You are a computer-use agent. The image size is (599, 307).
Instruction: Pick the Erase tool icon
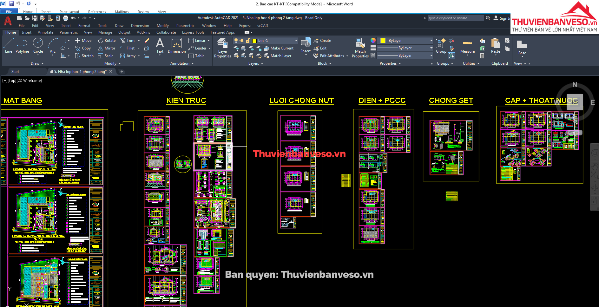146,41
